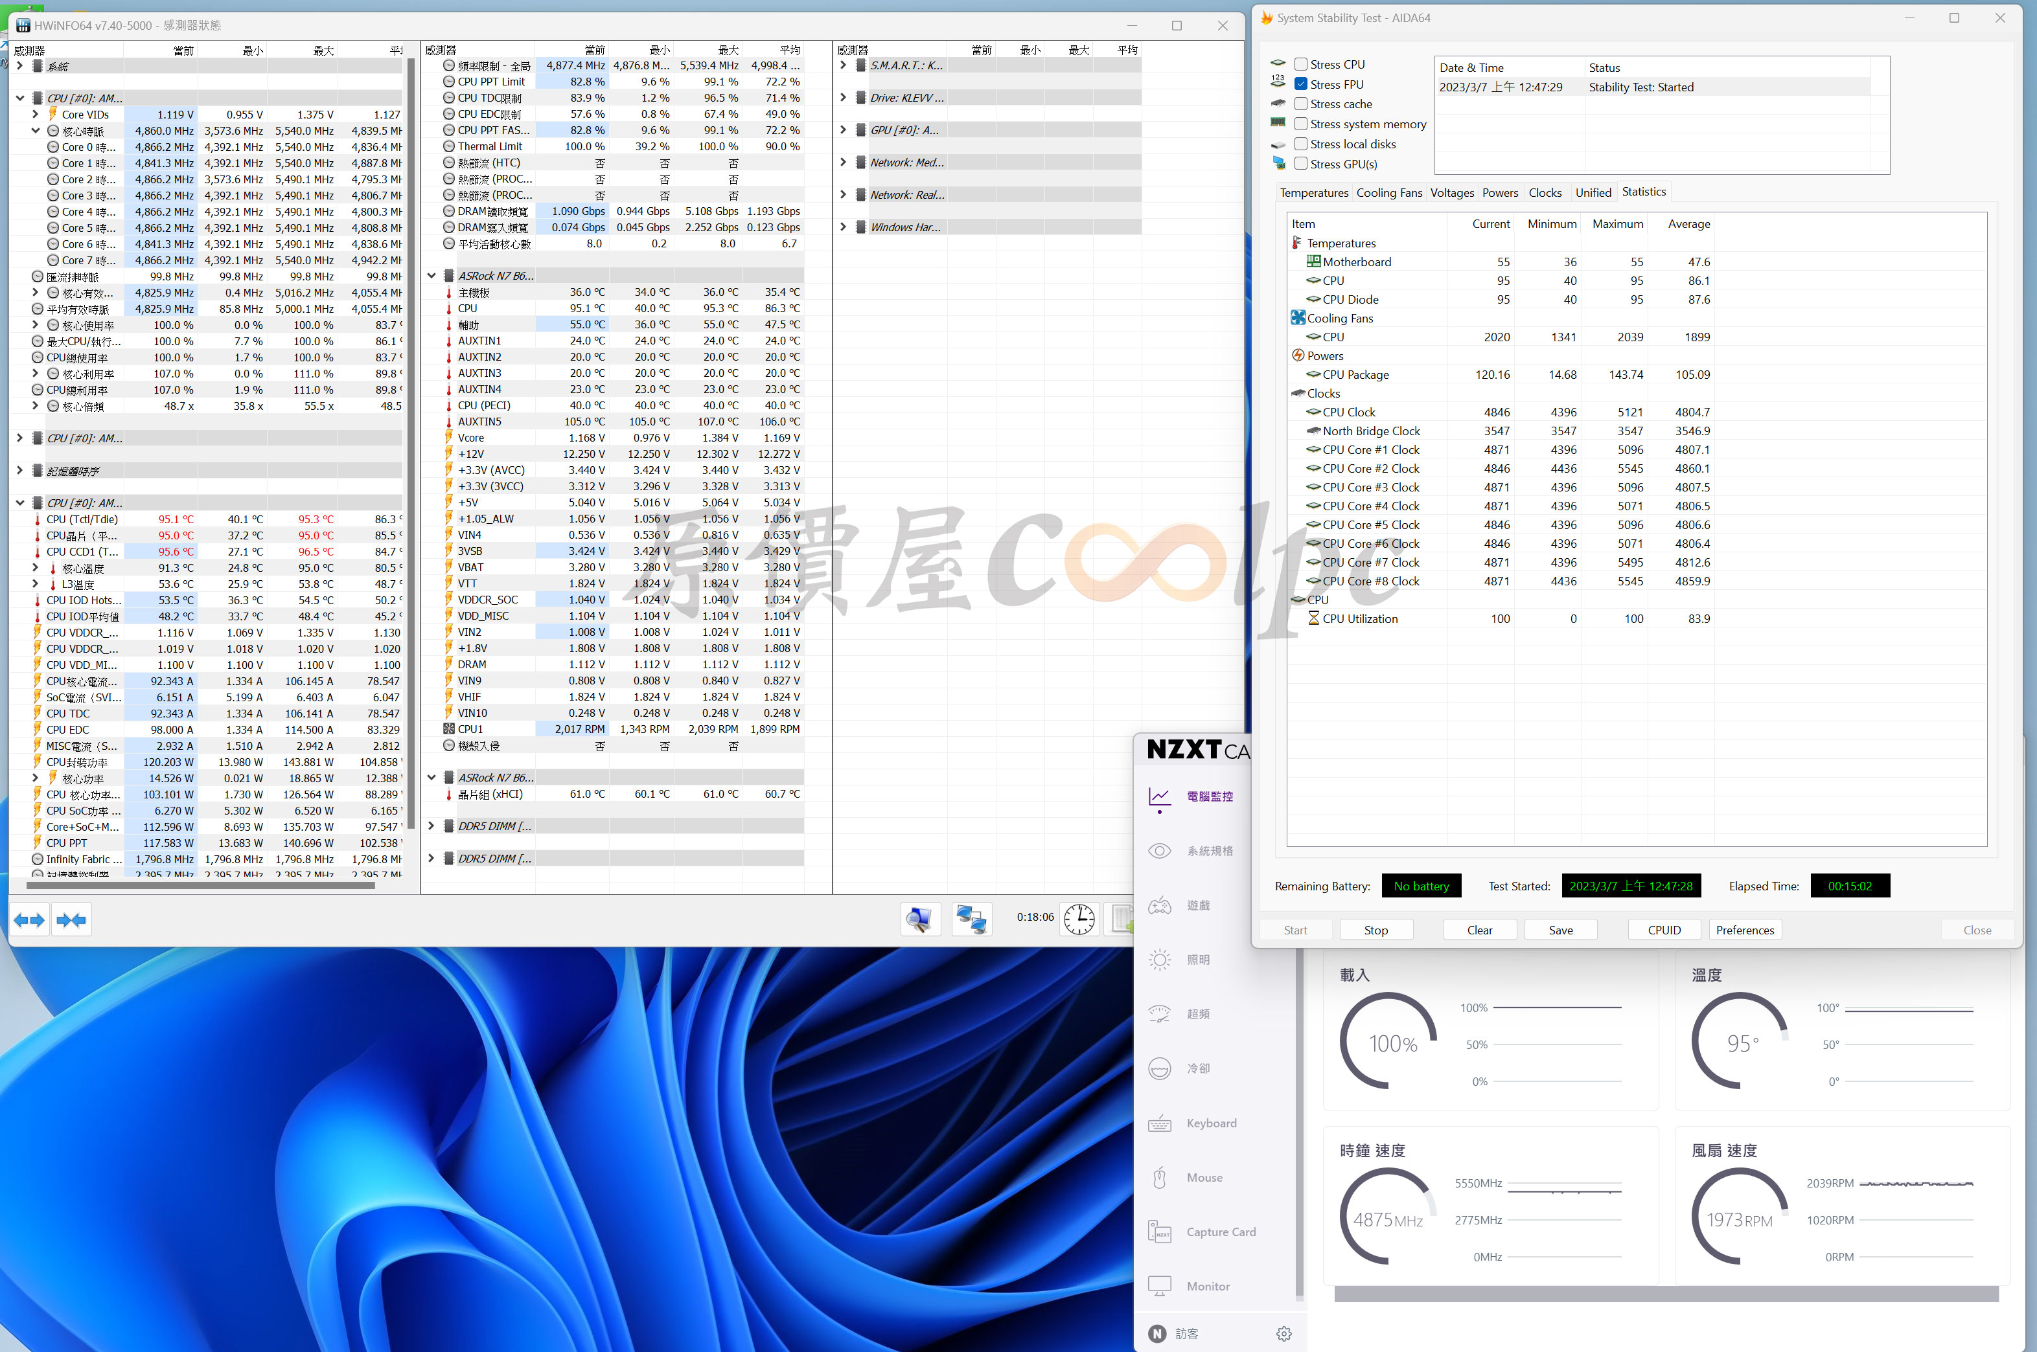The width and height of the screenshot is (2037, 1352).
Task: Click HWiNFO expand columns arrows icon
Action: pyautogui.click(x=29, y=920)
